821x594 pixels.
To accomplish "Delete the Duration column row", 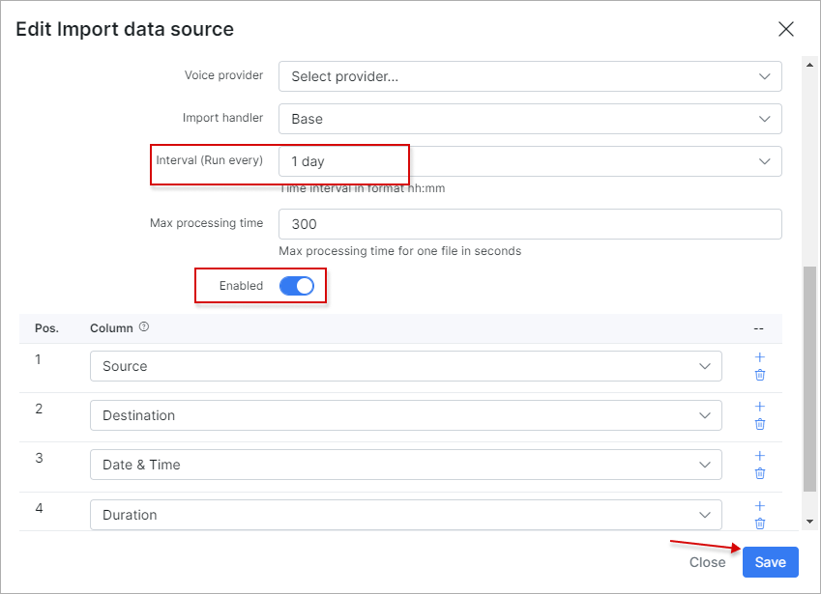I will pos(760,523).
